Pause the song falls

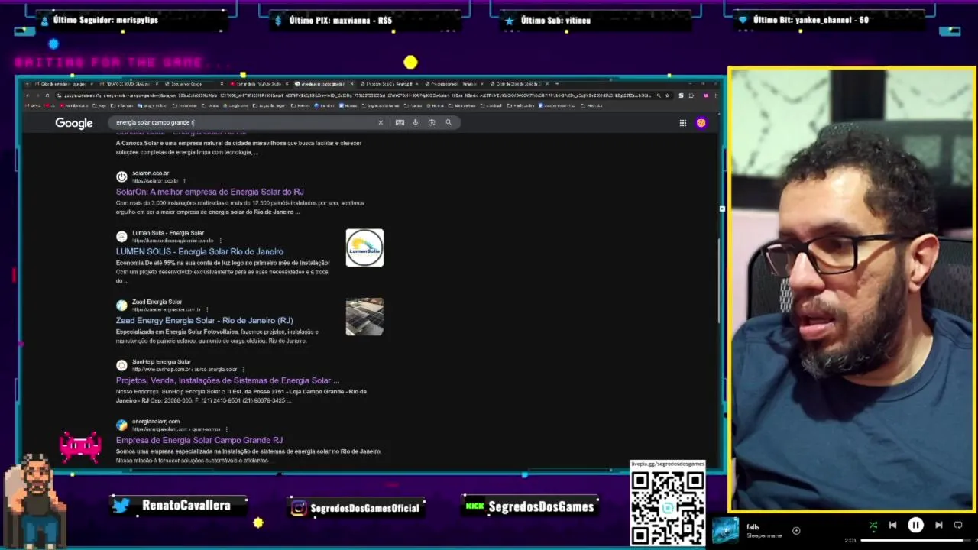pyautogui.click(x=915, y=526)
